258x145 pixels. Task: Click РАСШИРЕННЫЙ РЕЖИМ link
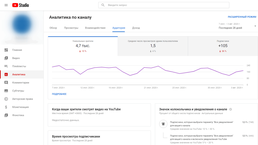[242, 17]
